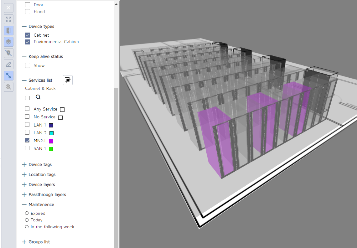Image resolution: width=357 pixels, height=248 pixels.
Task: Uncheck the MNGT service checkbox
Action: pos(28,141)
